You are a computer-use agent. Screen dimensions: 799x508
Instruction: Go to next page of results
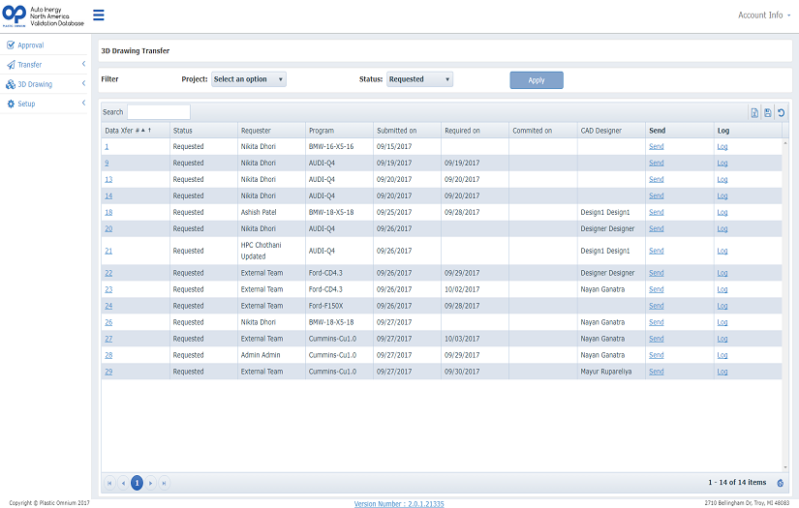click(150, 483)
